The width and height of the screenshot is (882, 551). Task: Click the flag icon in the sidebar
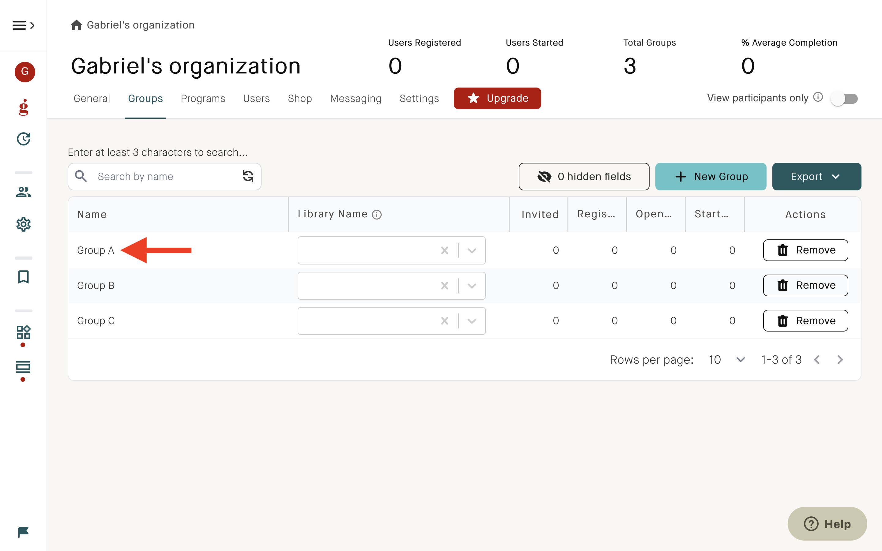click(23, 532)
